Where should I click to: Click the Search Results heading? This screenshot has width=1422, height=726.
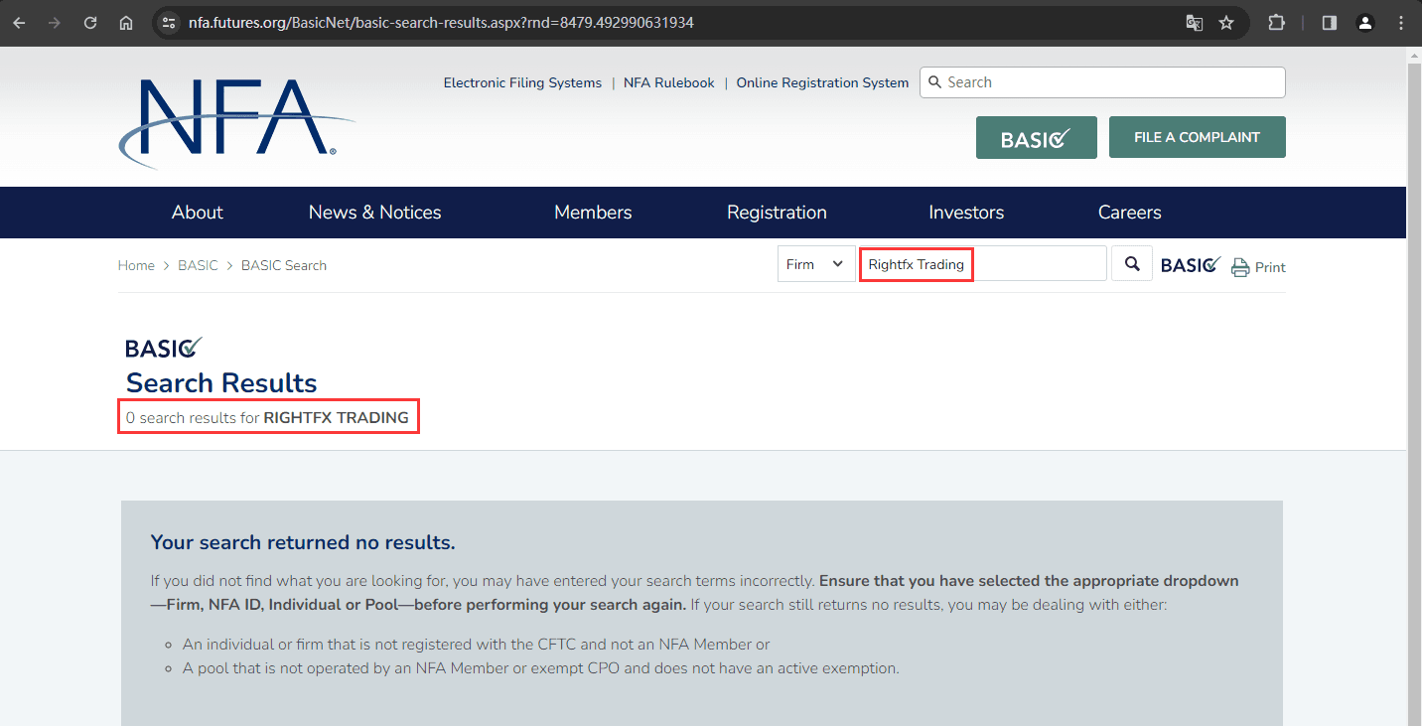point(221,383)
